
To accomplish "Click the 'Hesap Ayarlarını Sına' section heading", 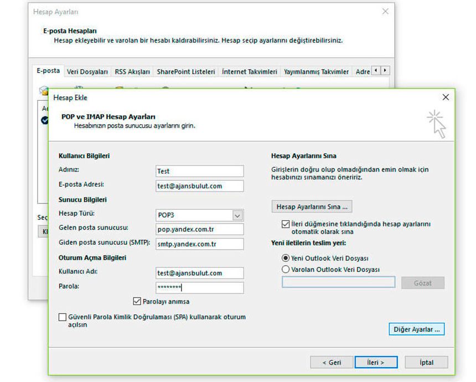I will coord(303,156).
